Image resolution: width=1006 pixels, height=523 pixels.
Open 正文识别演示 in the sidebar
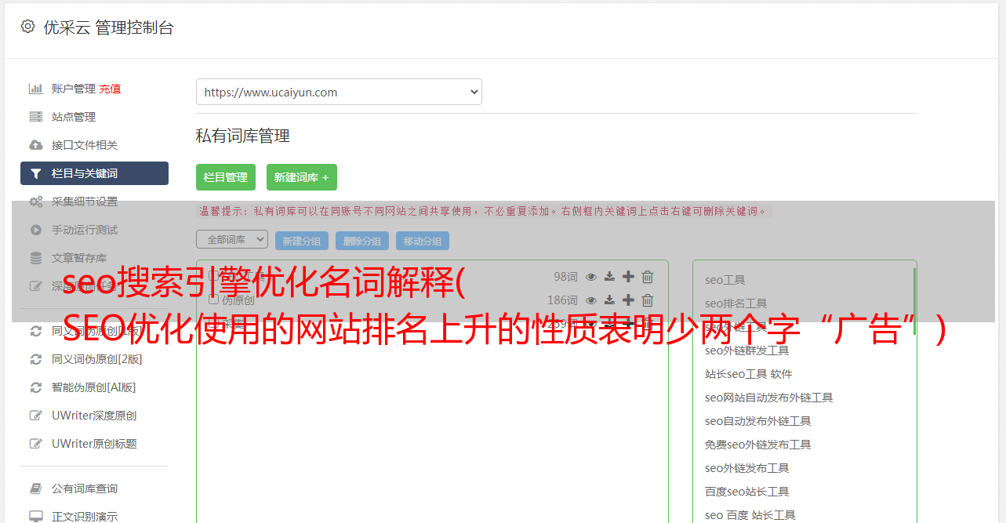(x=85, y=517)
